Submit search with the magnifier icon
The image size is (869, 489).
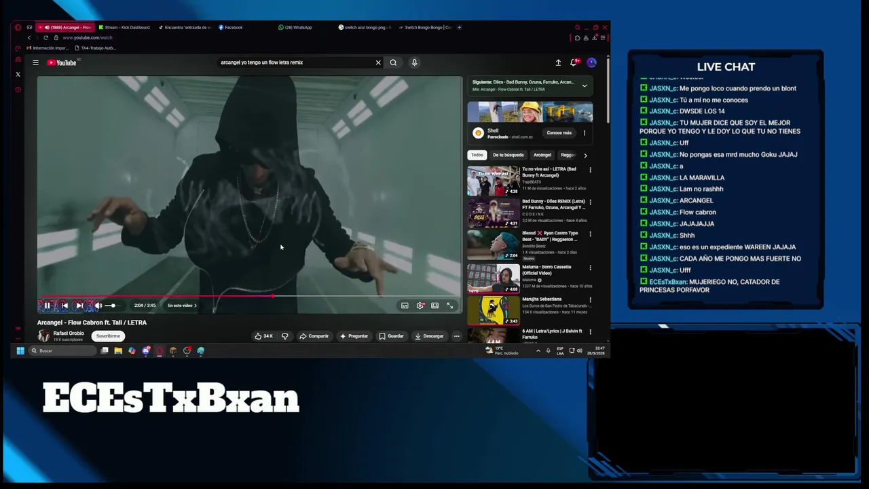pos(393,62)
